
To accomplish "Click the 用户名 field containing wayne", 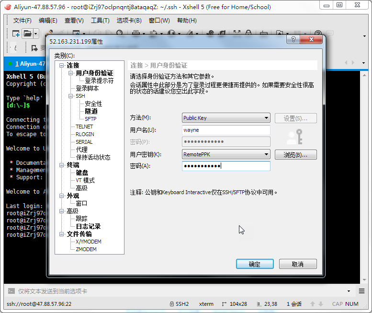I will coord(226,130).
